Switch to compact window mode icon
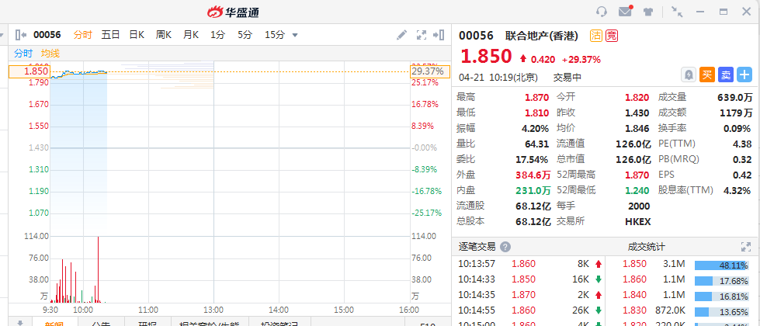 [x=677, y=12]
